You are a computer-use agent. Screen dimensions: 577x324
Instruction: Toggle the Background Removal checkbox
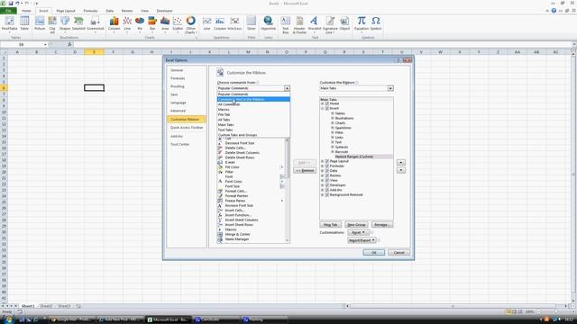coord(327,194)
